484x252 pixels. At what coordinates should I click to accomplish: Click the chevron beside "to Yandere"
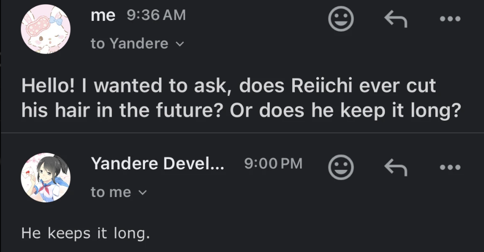pos(179,44)
